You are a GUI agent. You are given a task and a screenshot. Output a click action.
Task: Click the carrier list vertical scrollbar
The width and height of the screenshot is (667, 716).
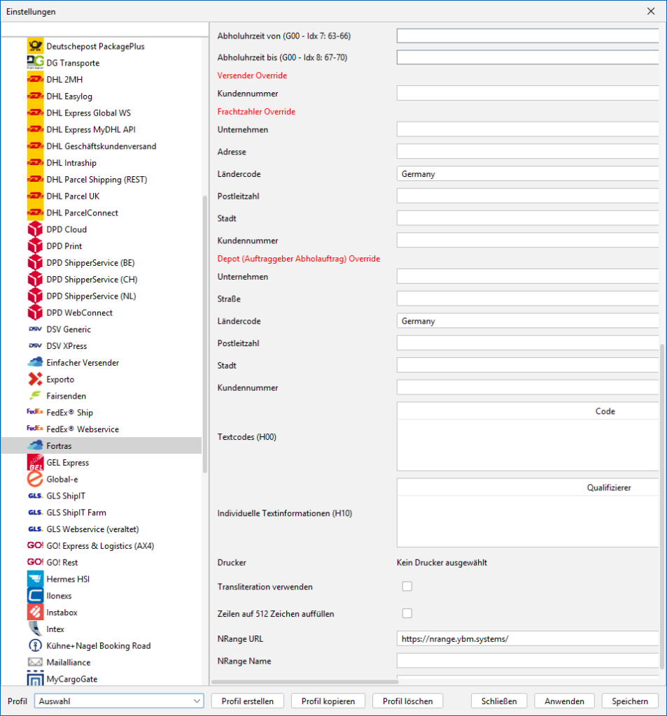click(x=205, y=334)
